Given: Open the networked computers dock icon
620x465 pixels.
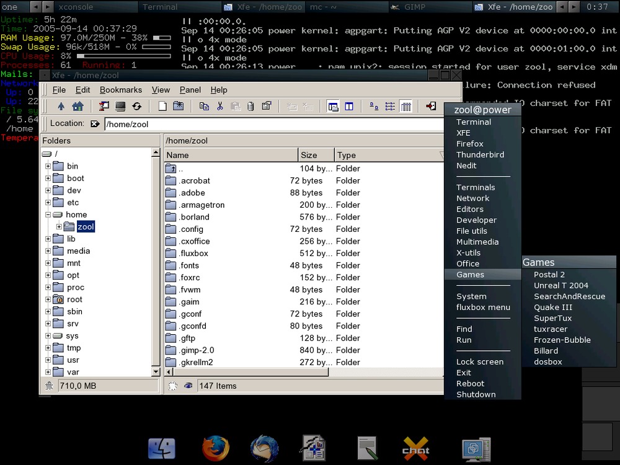Looking at the screenshot, I should [476, 448].
